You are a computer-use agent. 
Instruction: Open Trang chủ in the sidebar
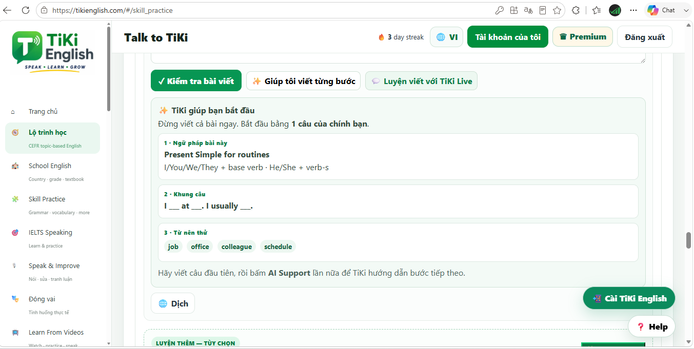(52, 112)
